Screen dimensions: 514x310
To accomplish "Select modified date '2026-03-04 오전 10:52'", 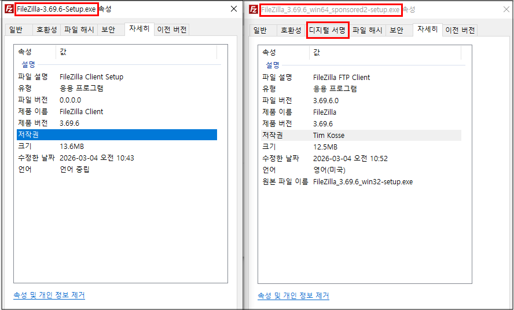I will [x=350, y=159].
